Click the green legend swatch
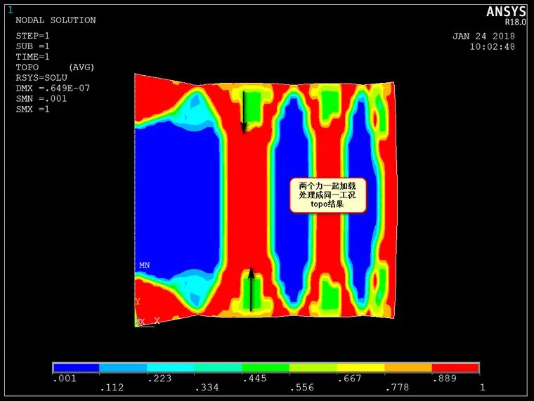This screenshot has width=534, height=401. point(266,367)
